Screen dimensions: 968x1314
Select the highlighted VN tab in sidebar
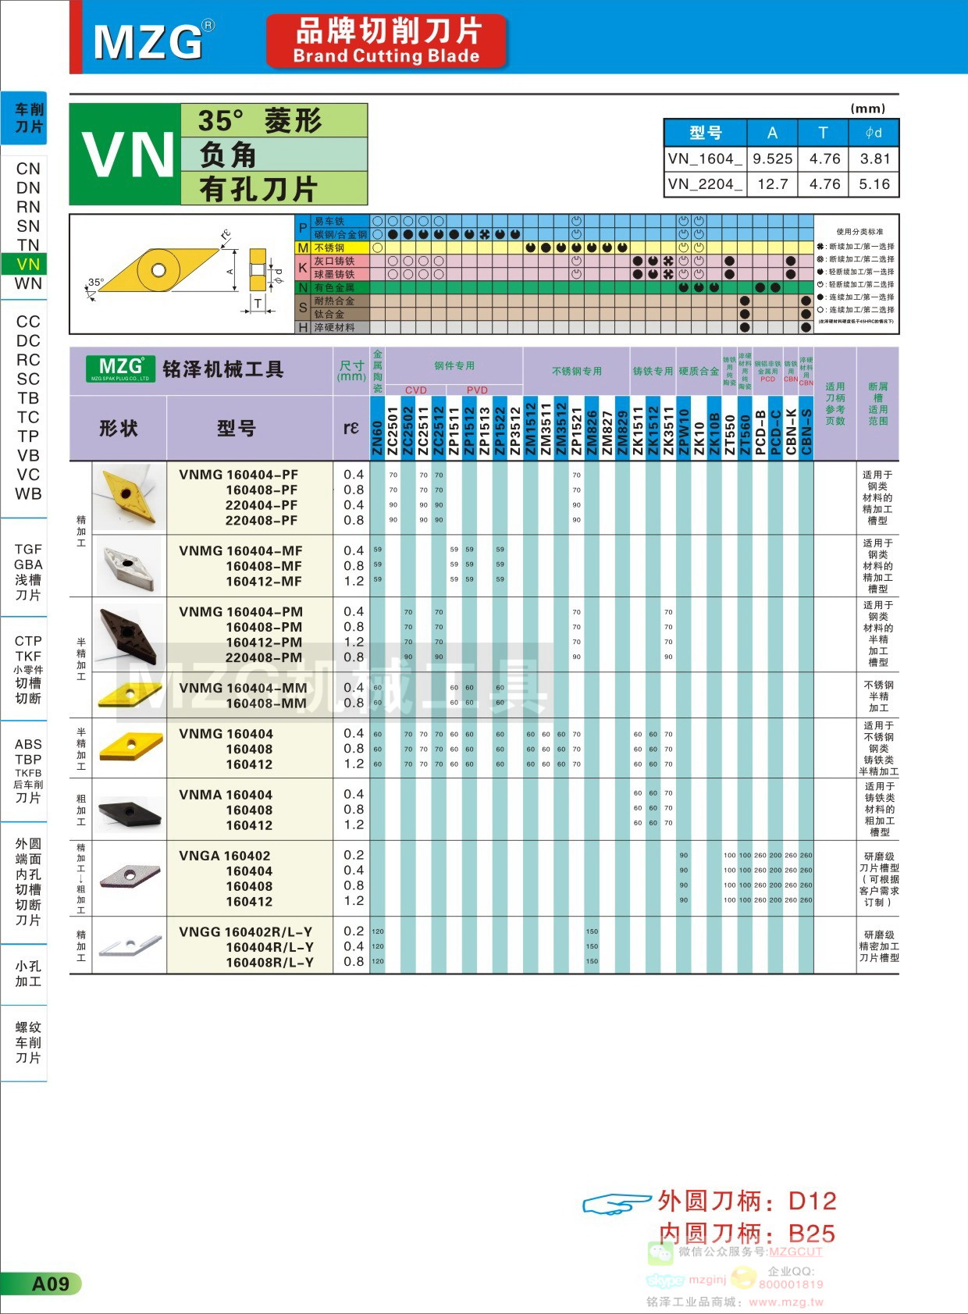coord(28,264)
